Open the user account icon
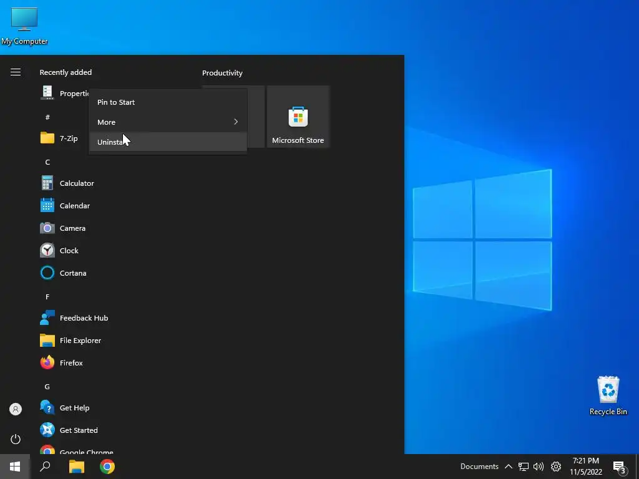This screenshot has width=639, height=479. (x=16, y=409)
